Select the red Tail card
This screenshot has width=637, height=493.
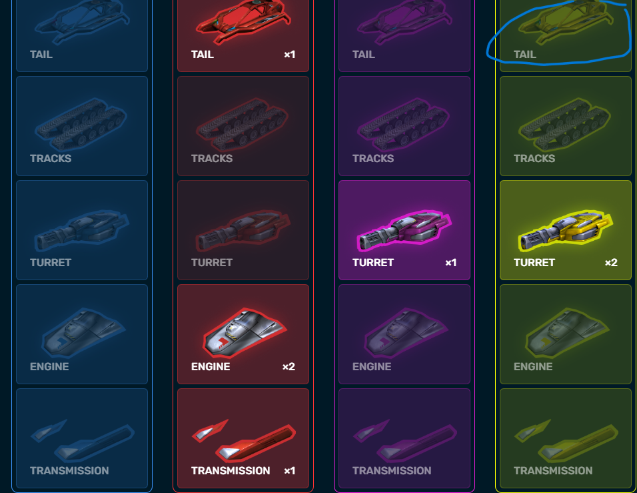click(243, 35)
